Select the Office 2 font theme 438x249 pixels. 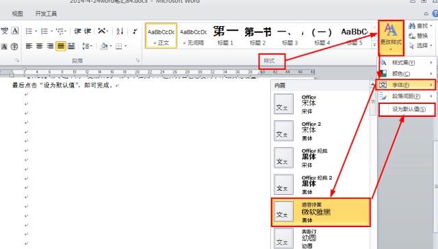click(x=320, y=131)
